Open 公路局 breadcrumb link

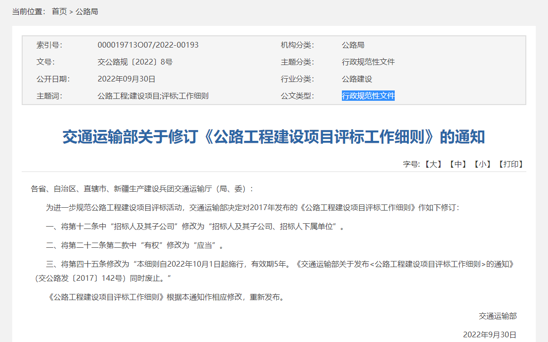[87, 11]
